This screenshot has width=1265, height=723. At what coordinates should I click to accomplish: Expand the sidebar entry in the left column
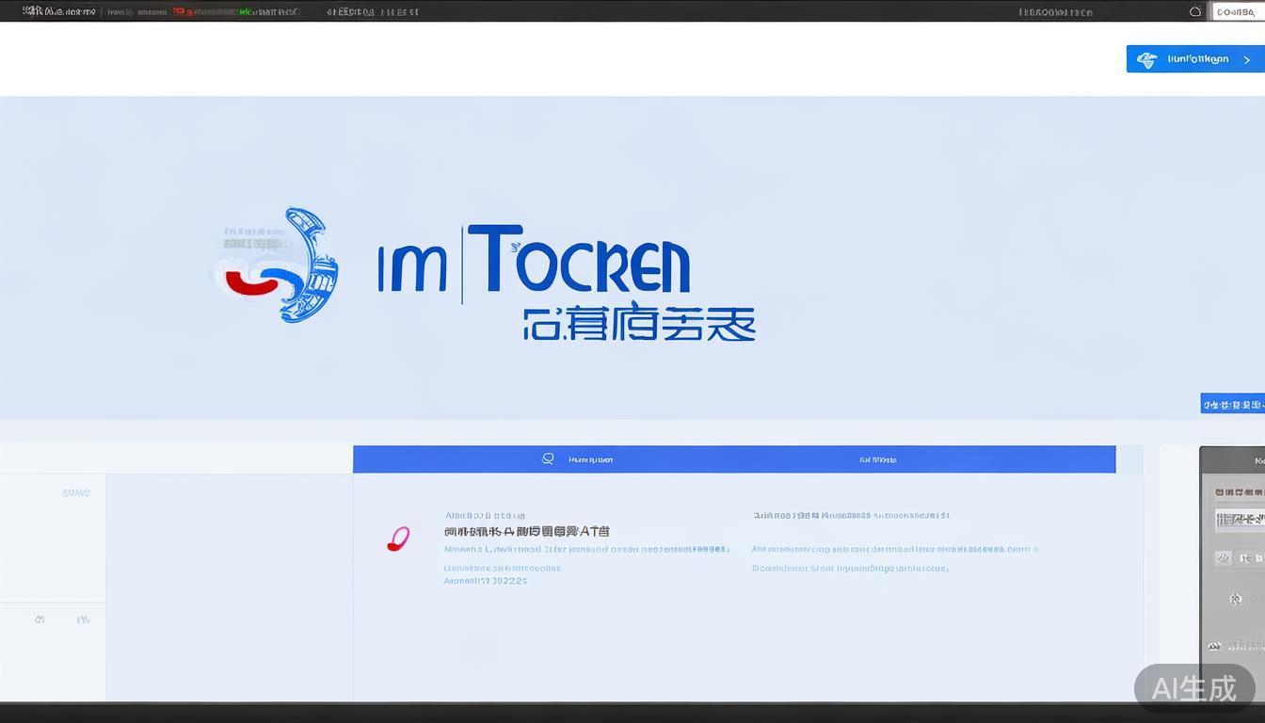[x=75, y=491]
